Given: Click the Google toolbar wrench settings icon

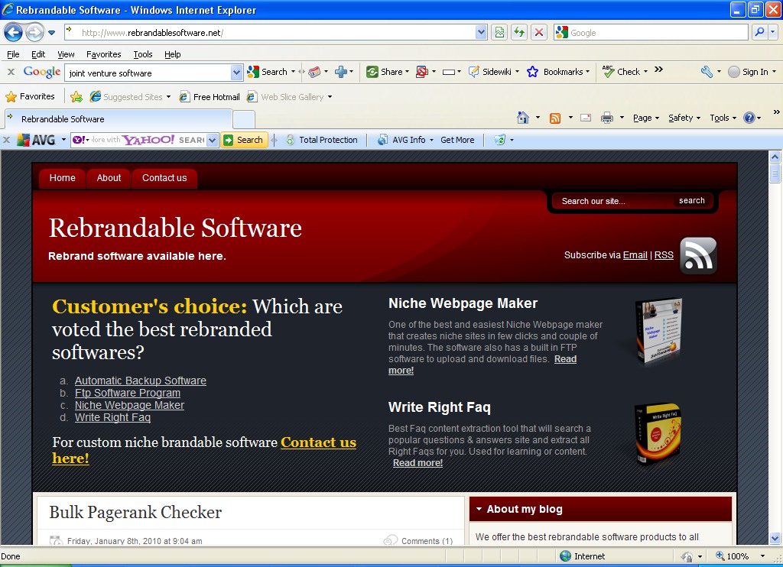Looking at the screenshot, I should click(x=707, y=72).
